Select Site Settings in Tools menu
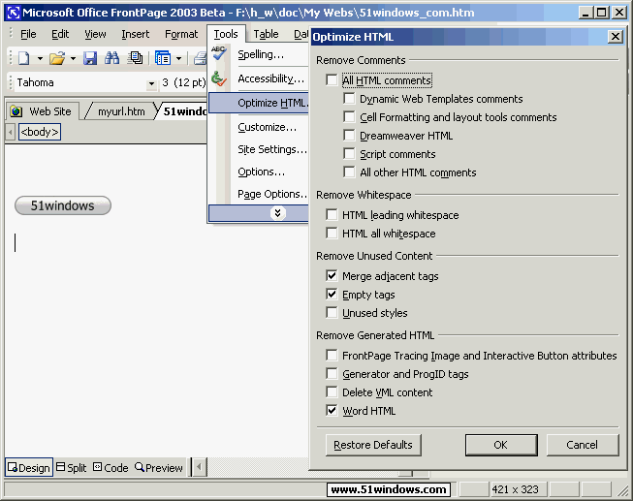 272,149
